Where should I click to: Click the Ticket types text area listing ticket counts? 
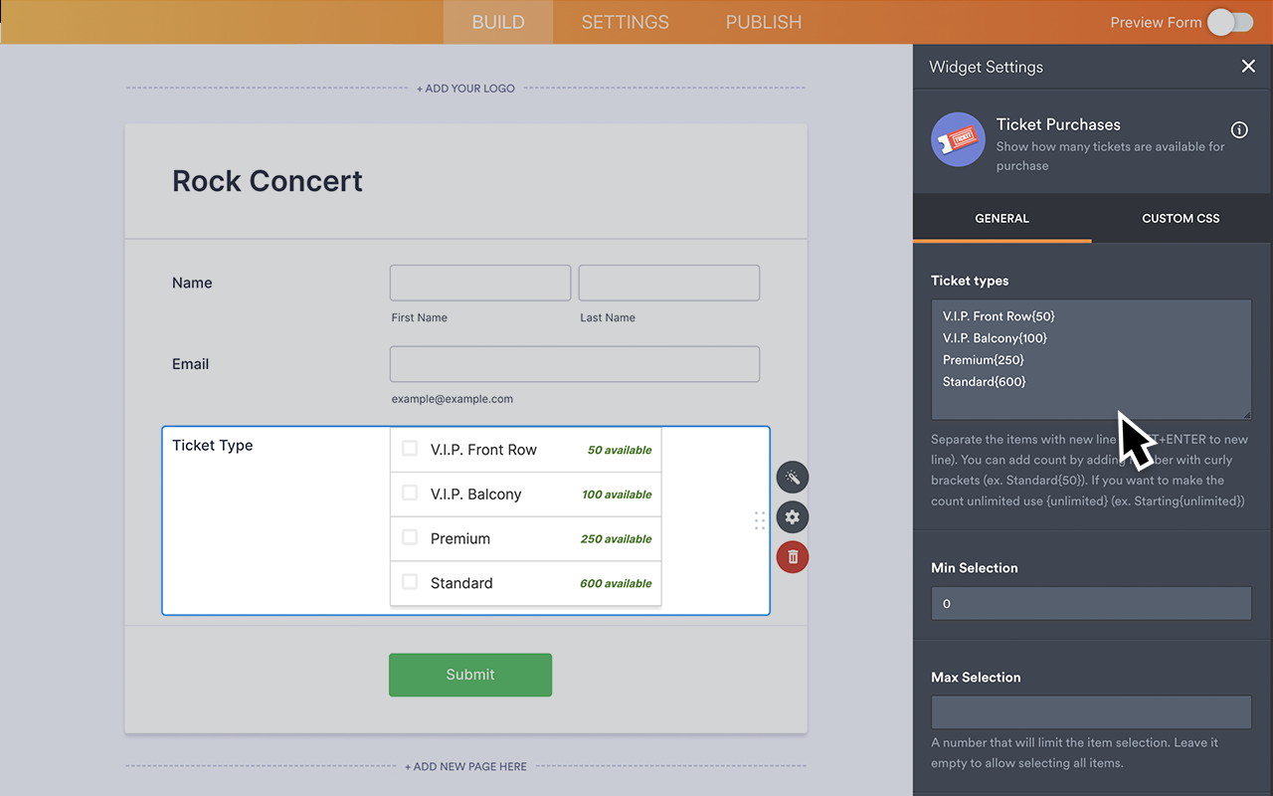(1091, 358)
